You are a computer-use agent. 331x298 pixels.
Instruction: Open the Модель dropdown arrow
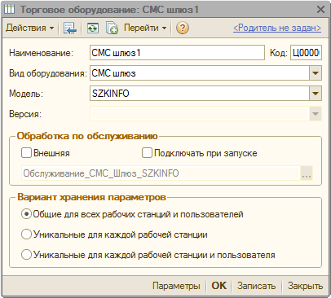tap(316, 94)
